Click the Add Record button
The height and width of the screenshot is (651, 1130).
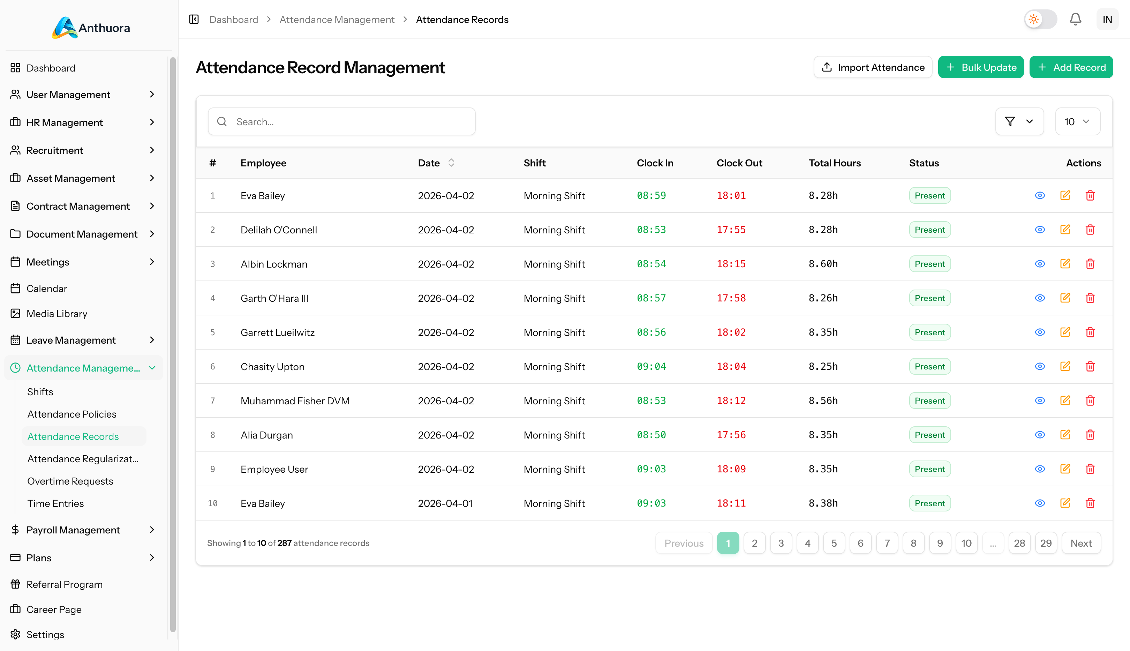[1071, 67]
